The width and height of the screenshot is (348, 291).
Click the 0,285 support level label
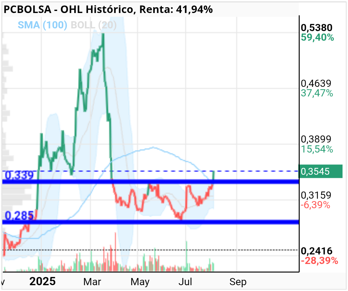[19, 215]
